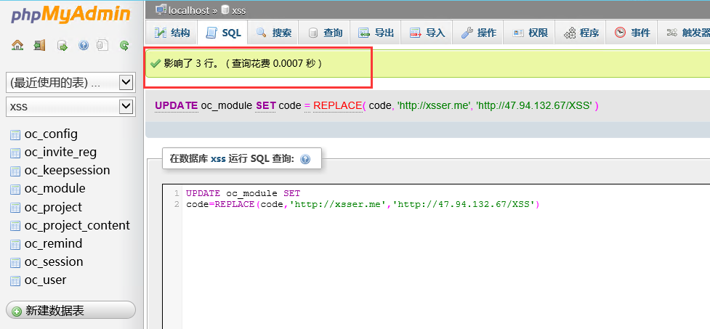Open the xss database dropdown
Screen dimensions: 710x329
point(70,106)
